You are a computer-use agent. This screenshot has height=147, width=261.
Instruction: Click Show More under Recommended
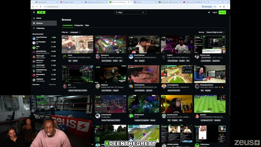click(36, 85)
